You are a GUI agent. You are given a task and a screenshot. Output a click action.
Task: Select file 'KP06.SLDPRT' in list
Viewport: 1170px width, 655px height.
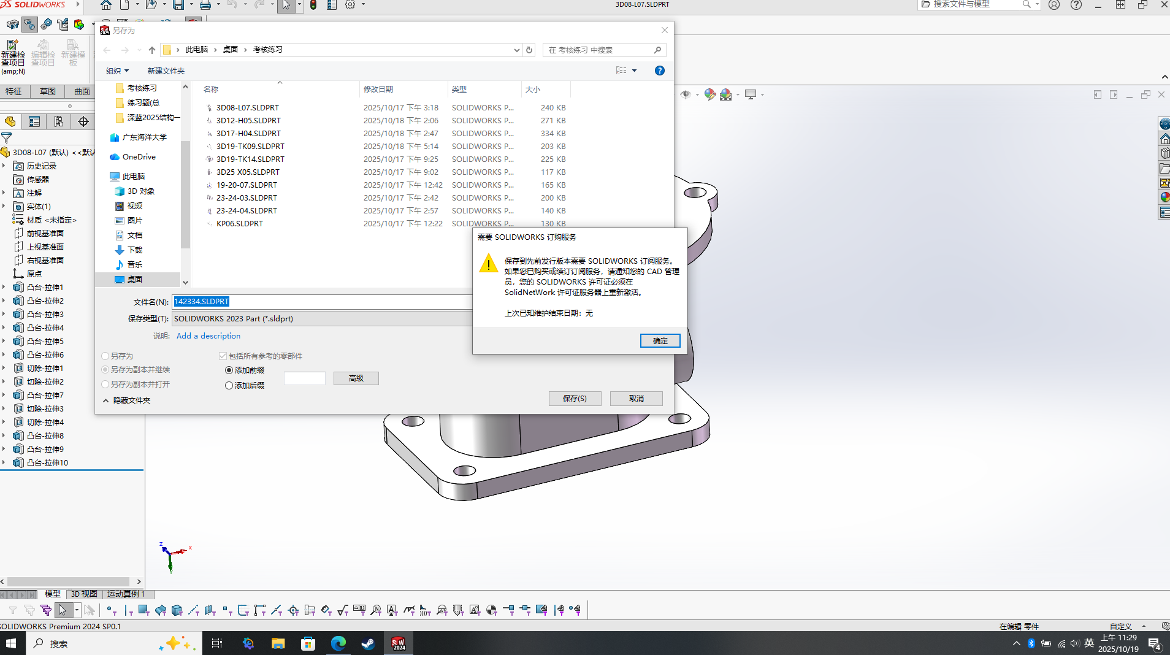click(x=240, y=223)
